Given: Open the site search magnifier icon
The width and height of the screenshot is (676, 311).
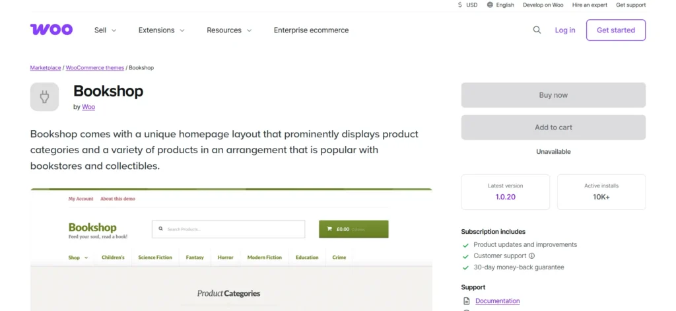Looking at the screenshot, I should (x=537, y=30).
